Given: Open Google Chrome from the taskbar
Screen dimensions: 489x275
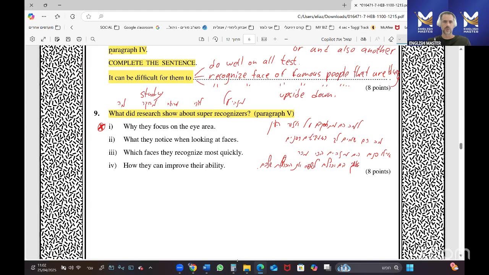Looking at the screenshot, I should point(193,268).
